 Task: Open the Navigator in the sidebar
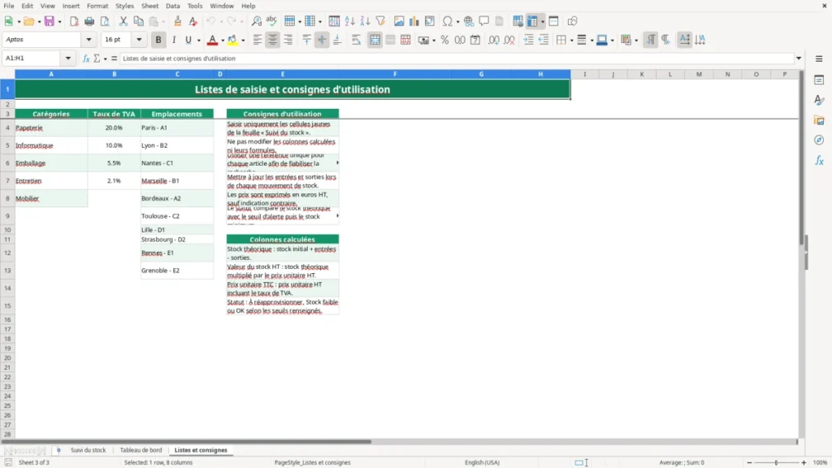coord(819,140)
